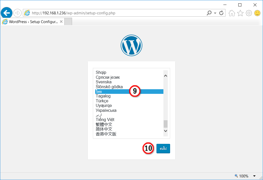The height and width of the screenshot is (180, 263).
Task: Select the Urdu language entry
Action: 129,115
